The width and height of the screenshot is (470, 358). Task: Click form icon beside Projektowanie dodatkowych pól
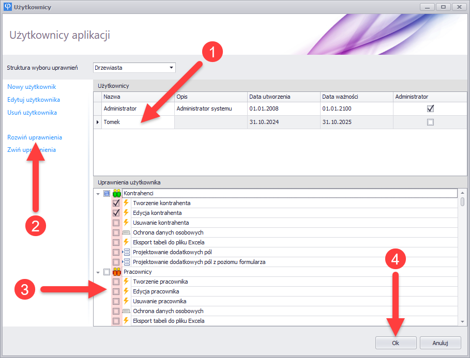[126, 252]
